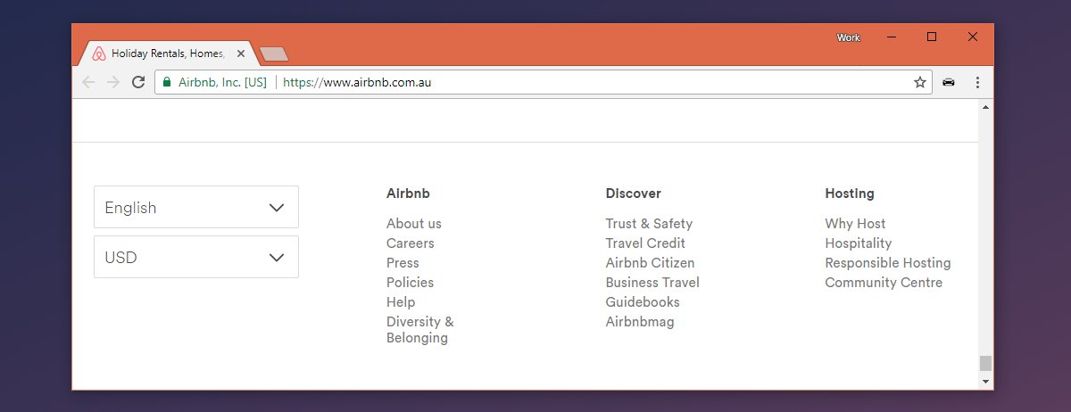Click the scrollbar up arrow

point(985,107)
